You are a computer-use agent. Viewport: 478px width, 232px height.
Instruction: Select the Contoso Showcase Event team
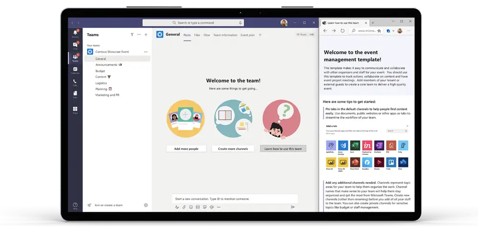118,52
